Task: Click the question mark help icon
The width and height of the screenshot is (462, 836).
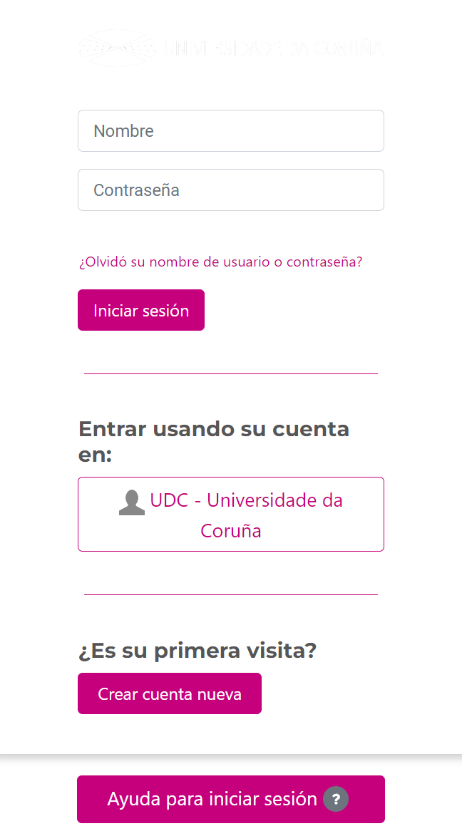Action: [x=336, y=799]
